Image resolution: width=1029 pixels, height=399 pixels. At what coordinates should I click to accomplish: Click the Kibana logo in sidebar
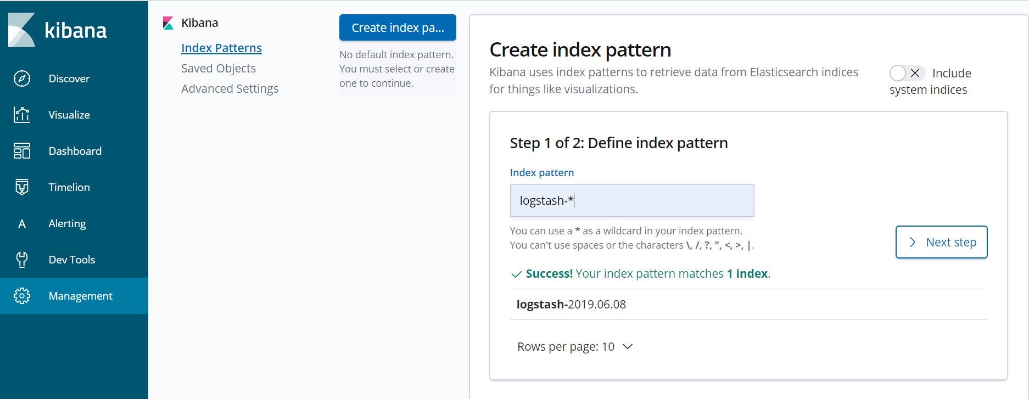click(58, 30)
